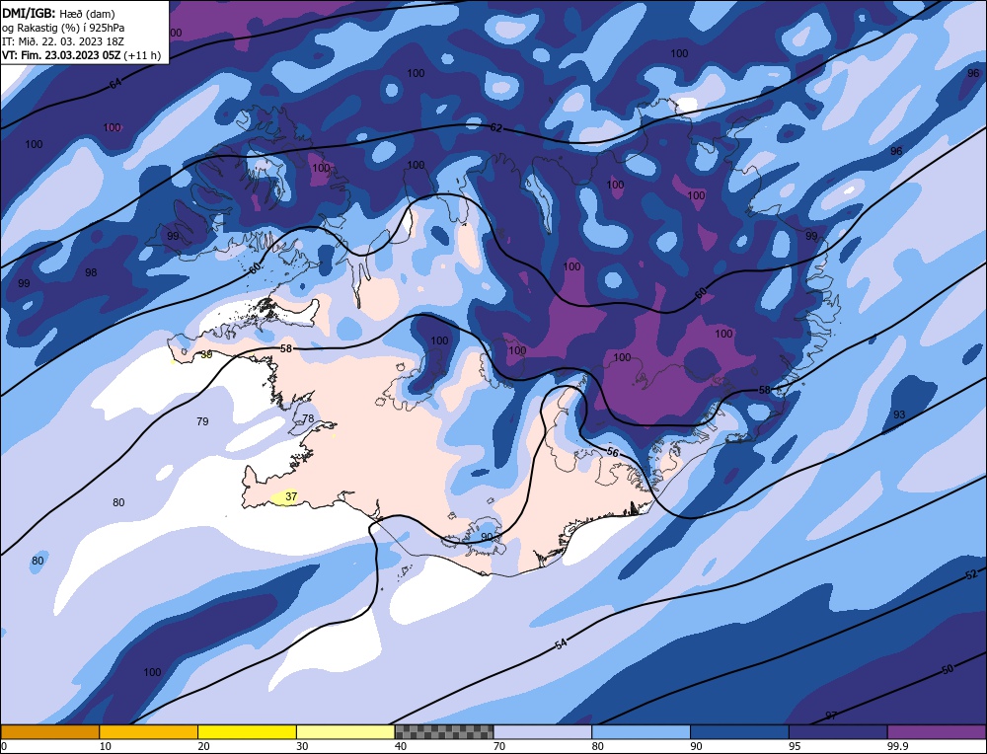Image resolution: width=987 pixels, height=754 pixels.
Task: Click the 'VT: Fim. 23.03.2023 05Z' valid time
Action: coord(61,55)
